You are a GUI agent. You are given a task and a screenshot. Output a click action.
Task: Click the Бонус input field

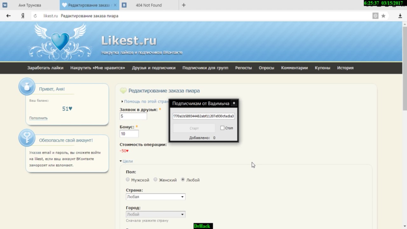coord(129,134)
